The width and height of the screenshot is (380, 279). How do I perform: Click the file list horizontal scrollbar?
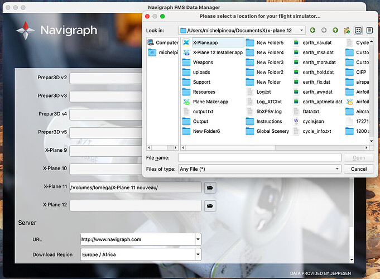[x=275, y=148]
